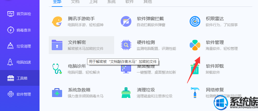Click the 病毒查杀 lightning icon in sidebar
The height and width of the screenshot is (111, 258).
[11, 30]
